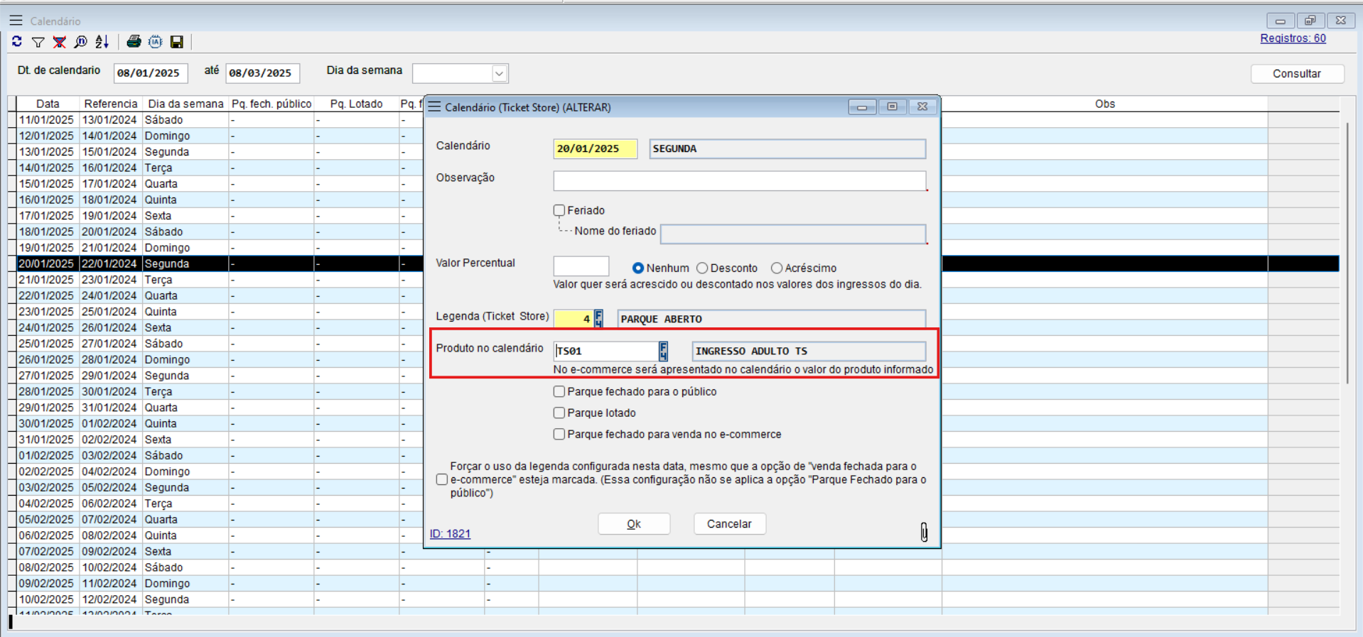
Task: Sort records with the A-Z icon
Action: (102, 43)
